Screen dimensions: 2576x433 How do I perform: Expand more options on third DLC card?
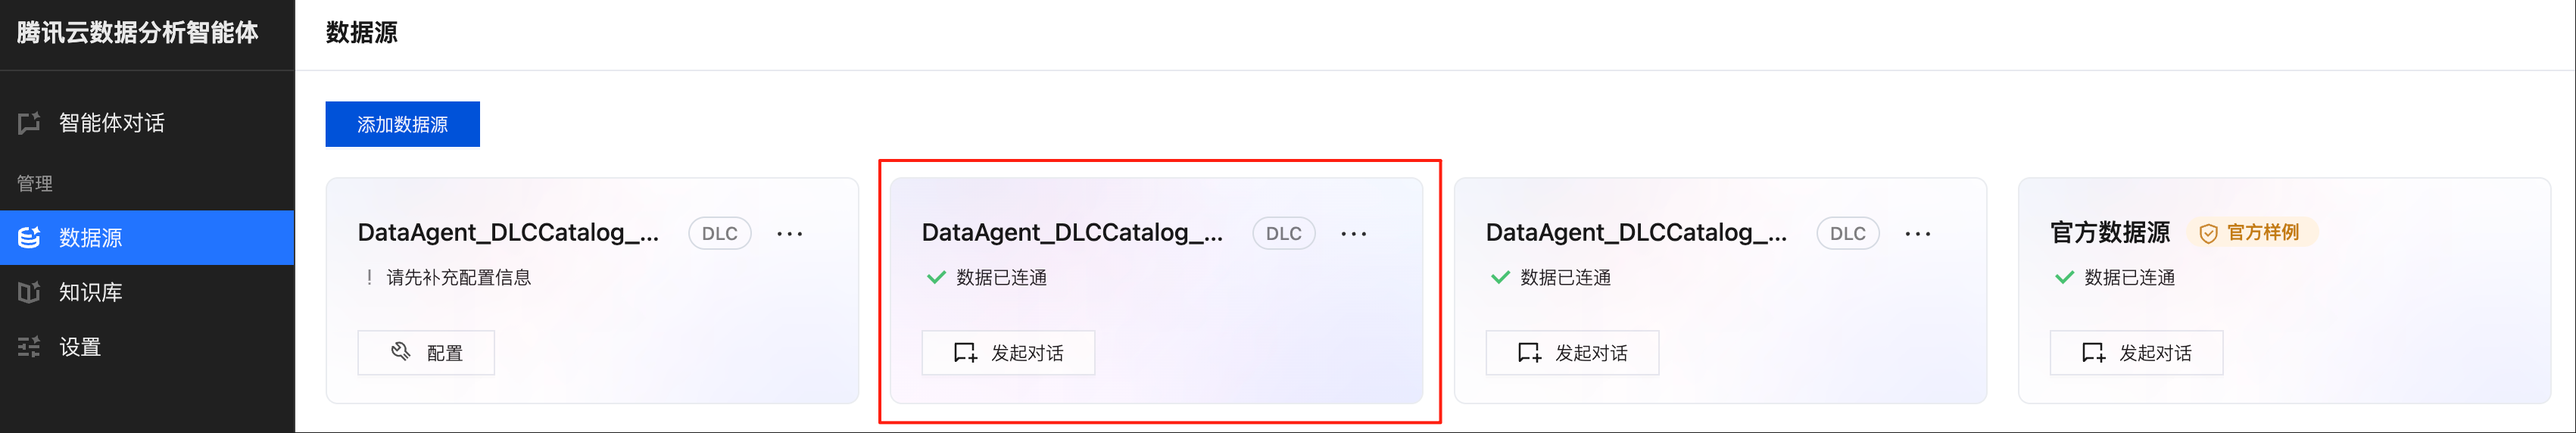pyautogui.click(x=1918, y=234)
